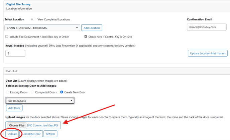The height and width of the screenshot is (140, 230).
Task: Click the Choose Files button
Action: click(16, 125)
